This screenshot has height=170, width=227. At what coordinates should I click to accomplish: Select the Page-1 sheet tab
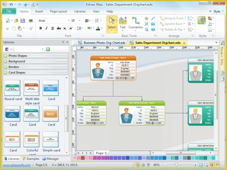[x=101, y=153]
